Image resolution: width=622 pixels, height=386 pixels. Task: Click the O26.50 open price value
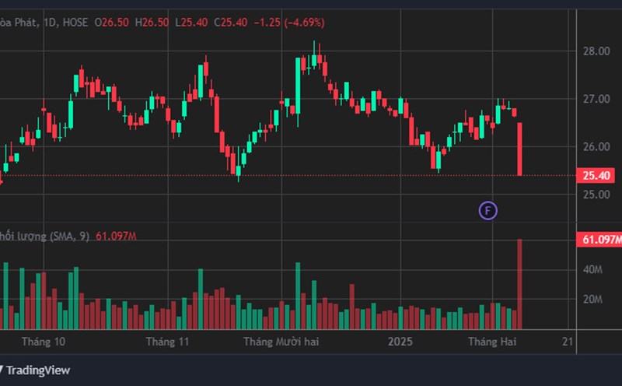111,23
